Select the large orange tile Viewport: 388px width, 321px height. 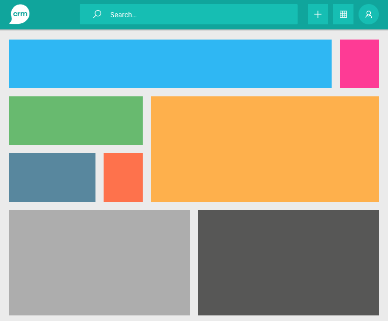[265, 149]
